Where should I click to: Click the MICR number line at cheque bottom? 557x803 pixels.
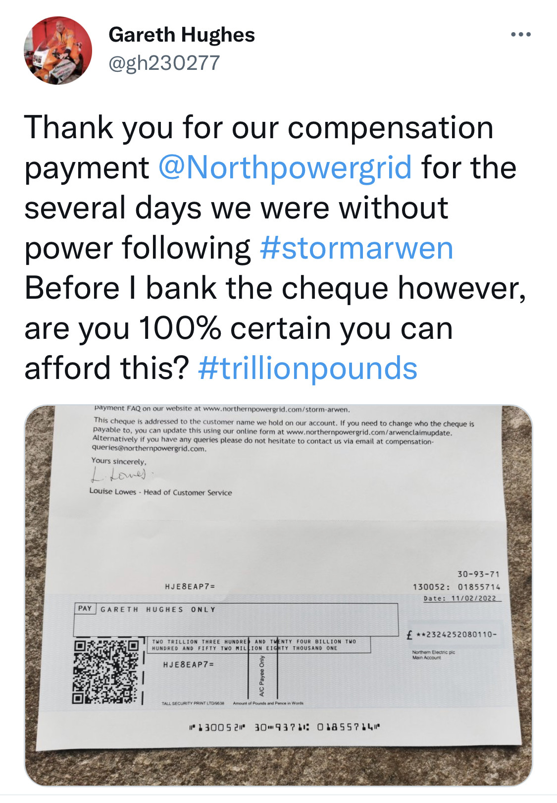coord(285,727)
